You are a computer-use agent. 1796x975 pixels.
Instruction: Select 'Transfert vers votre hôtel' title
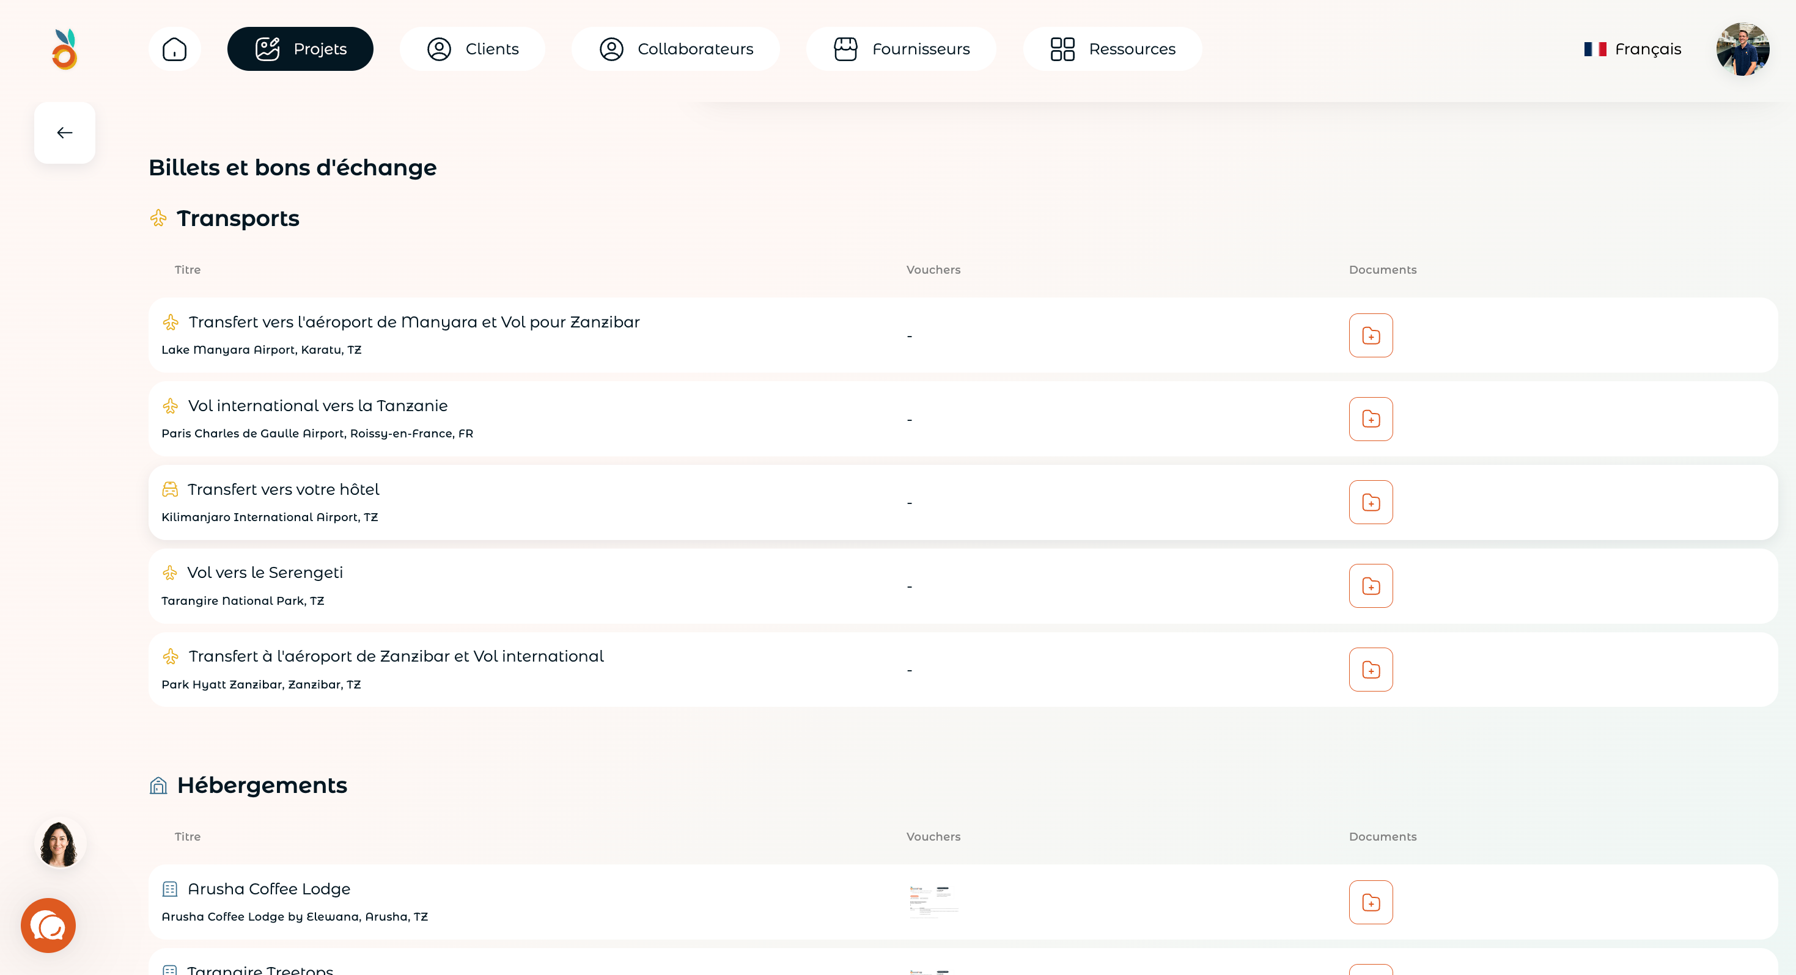point(284,489)
